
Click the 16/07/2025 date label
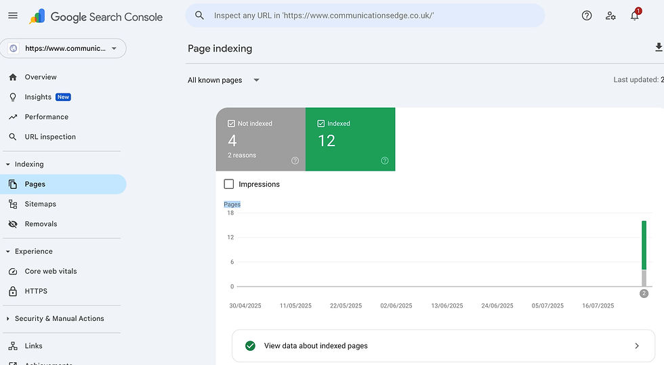pos(598,305)
